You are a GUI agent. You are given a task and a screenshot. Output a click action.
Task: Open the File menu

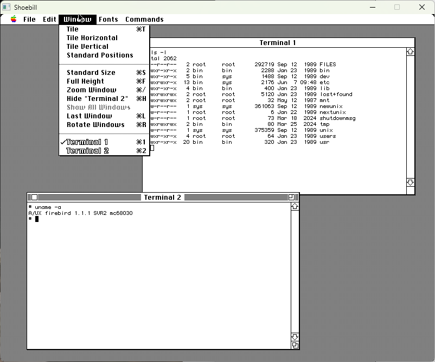[29, 19]
